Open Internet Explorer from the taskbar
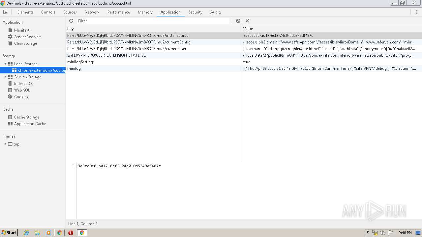Screen dimensions: 422x237 click(26, 233)
